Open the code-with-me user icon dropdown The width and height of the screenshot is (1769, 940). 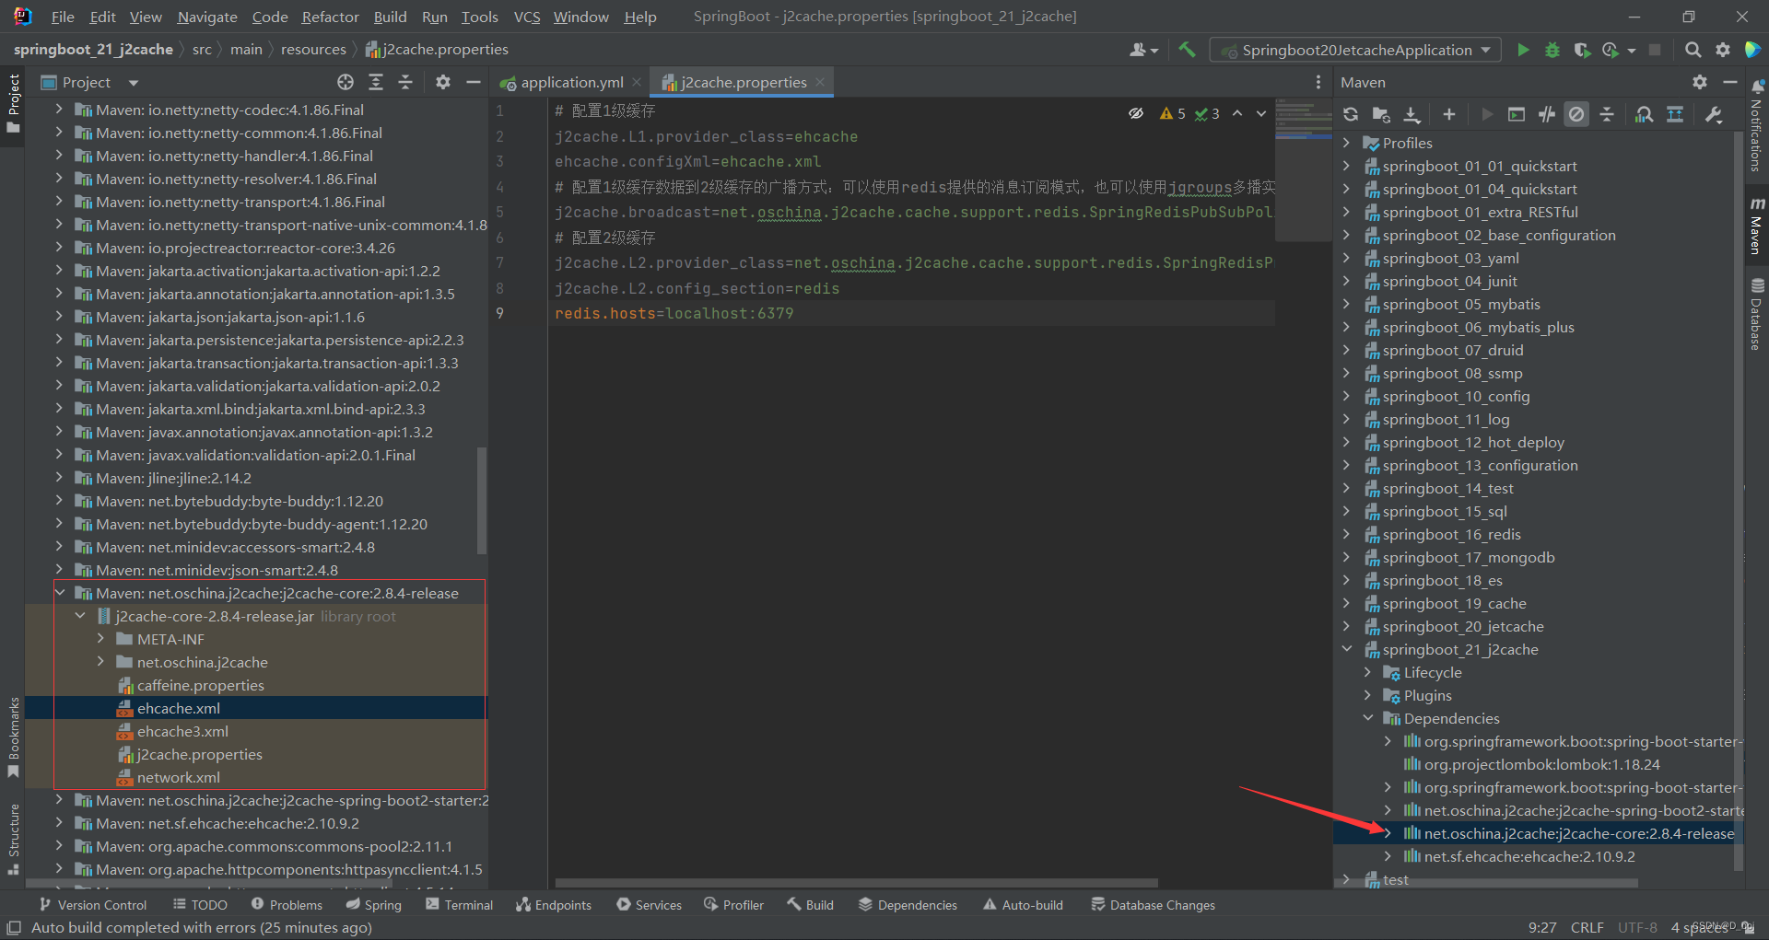tap(1143, 50)
